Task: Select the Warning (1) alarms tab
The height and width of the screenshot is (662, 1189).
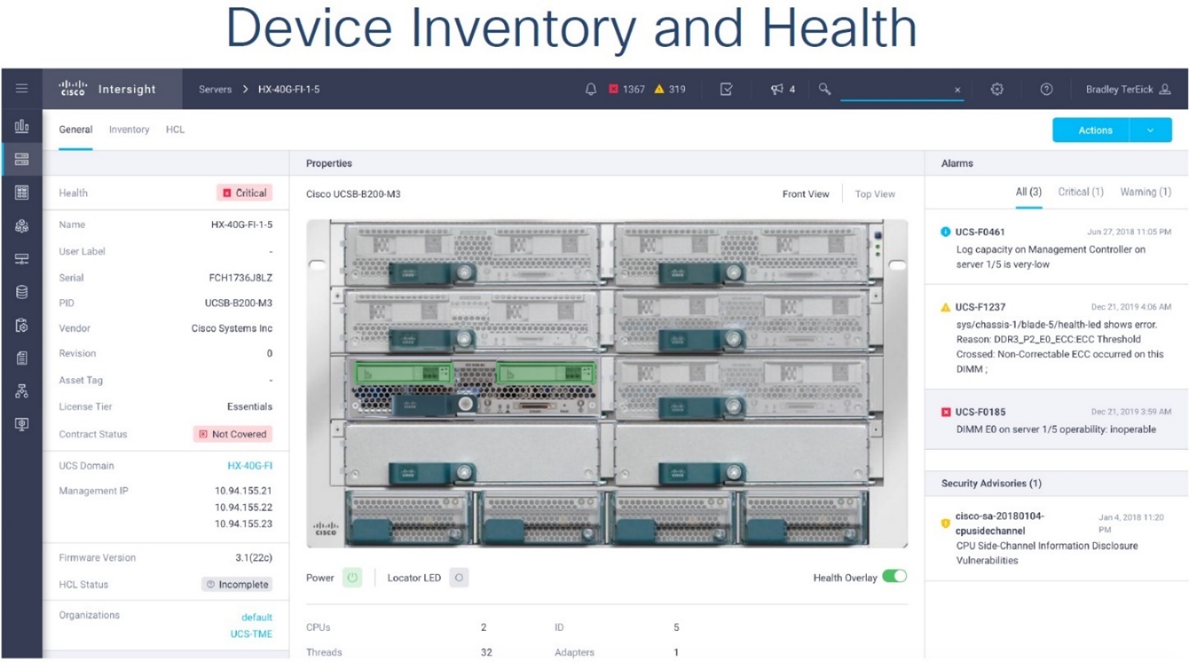Action: (1146, 192)
